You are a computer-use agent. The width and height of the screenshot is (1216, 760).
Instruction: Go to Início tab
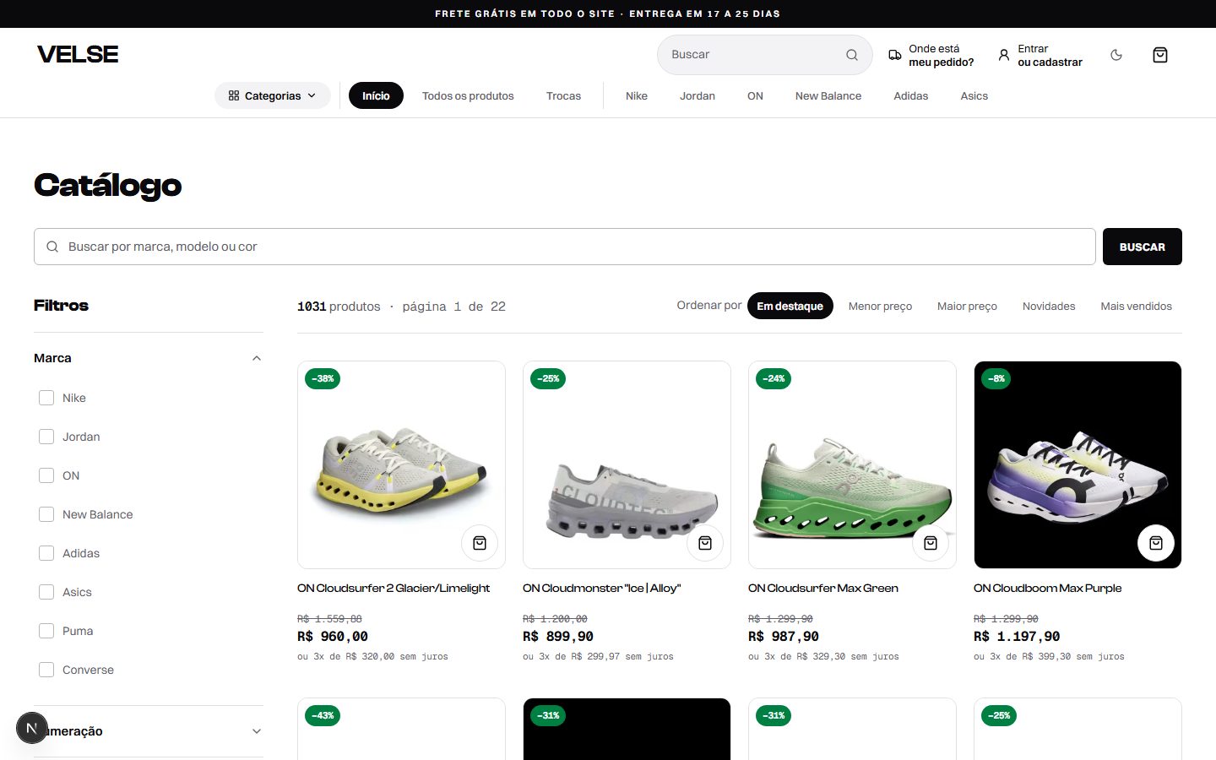click(376, 95)
